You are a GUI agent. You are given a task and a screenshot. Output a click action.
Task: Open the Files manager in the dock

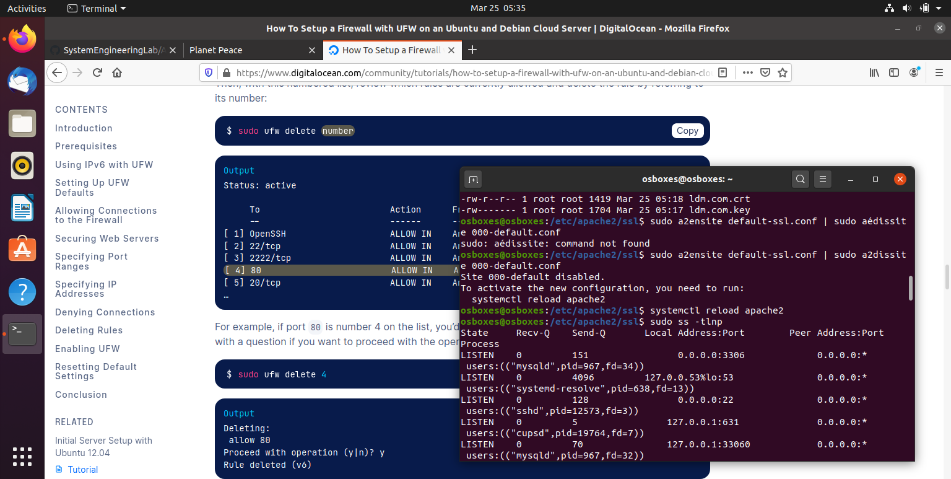tap(22, 123)
